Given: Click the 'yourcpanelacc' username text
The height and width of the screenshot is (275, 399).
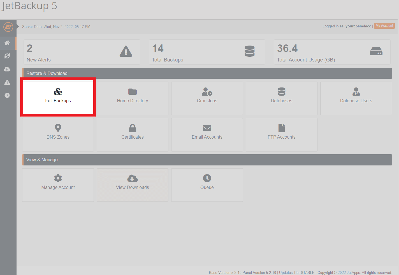Looking at the screenshot, I should point(358,26).
